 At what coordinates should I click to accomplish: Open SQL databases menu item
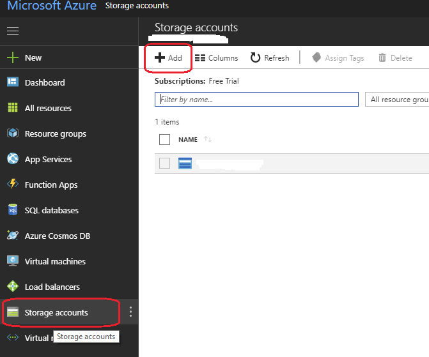[52, 211]
